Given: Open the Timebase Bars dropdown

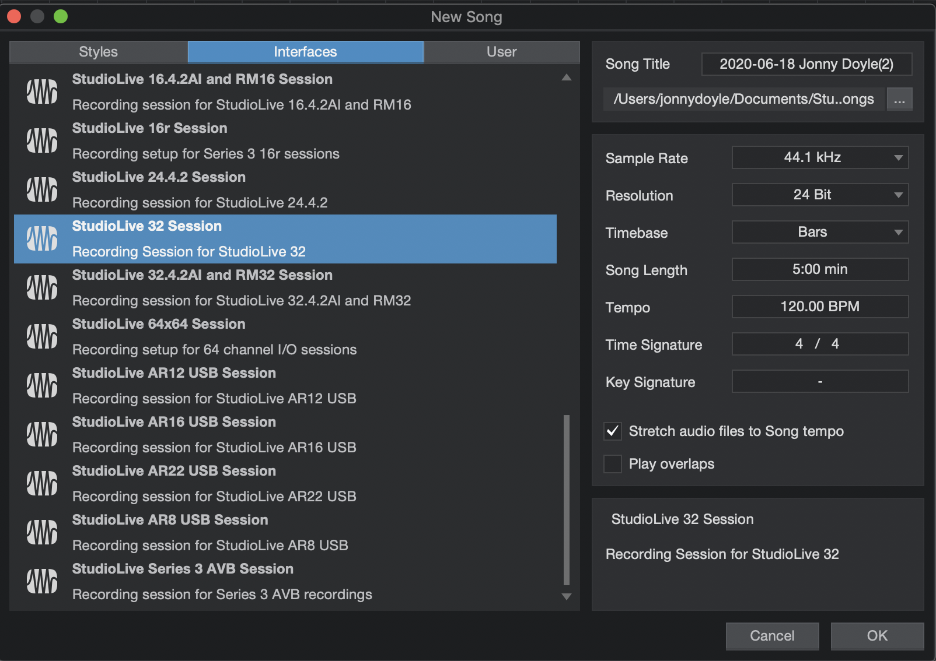Looking at the screenshot, I should tap(820, 232).
